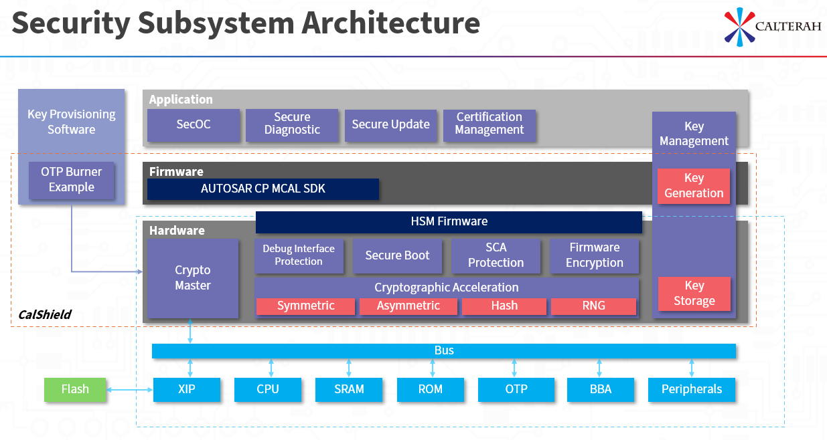Select the red Symmetric block
Image resolution: width=827 pixels, height=440 pixels.
[305, 306]
